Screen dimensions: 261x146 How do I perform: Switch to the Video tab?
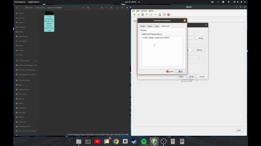(x=150, y=26)
